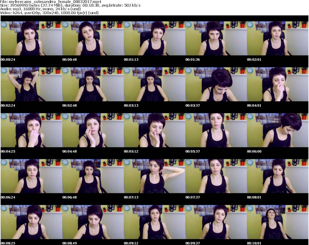Select the thumbnail frame at 00:06:24
The width and height of the screenshot is (309, 245).
tap(31, 176)
